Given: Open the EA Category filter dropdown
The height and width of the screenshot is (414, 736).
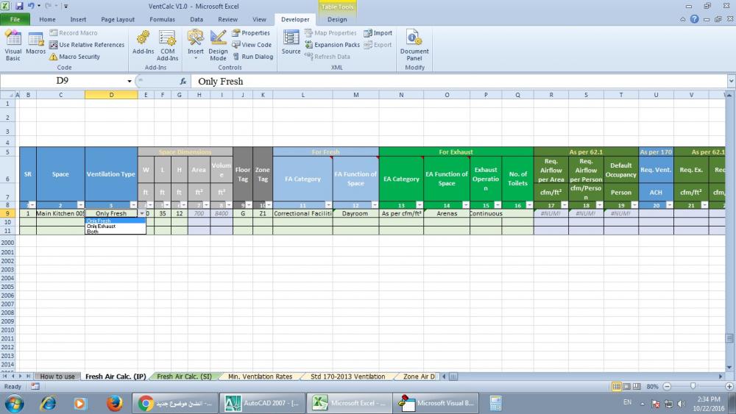Looking at the screenshot, I should (x=420, y=205).
